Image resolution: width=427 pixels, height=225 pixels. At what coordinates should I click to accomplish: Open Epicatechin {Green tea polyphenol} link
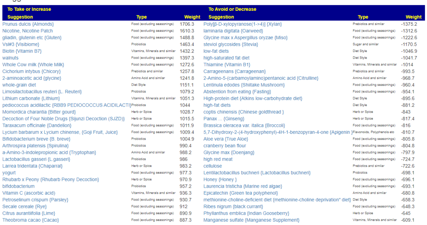coord(241,193)
